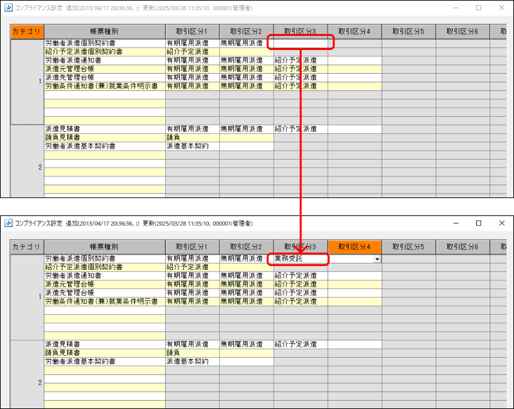Viewport: 514px width, 409px height.
Task: Click category 2 cell in upper window
Action: pyautogui.click(x=27, y=161)
